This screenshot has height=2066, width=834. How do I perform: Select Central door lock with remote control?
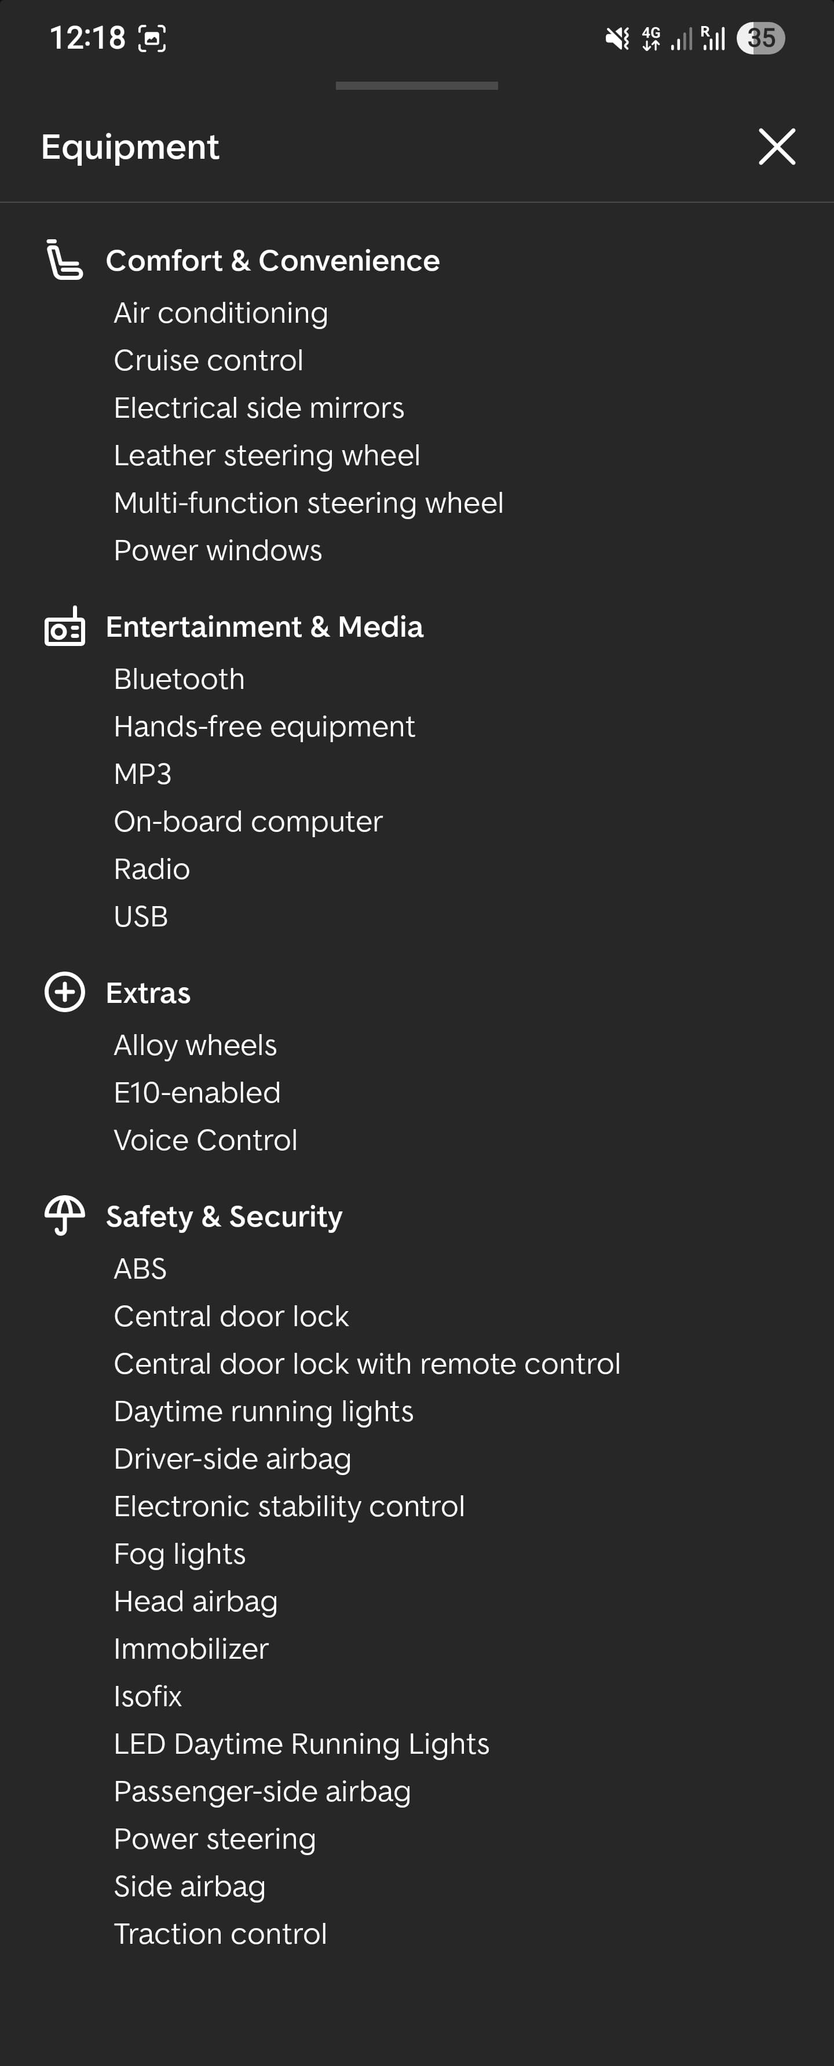coord(367,1363)
